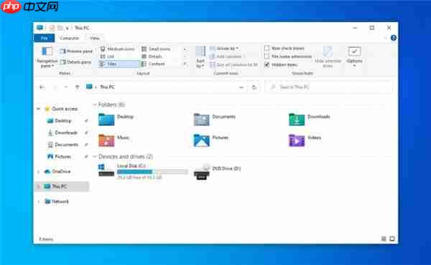Open the Sort by menu
Viewport: 431px width, 265px height.
[200, 57]
